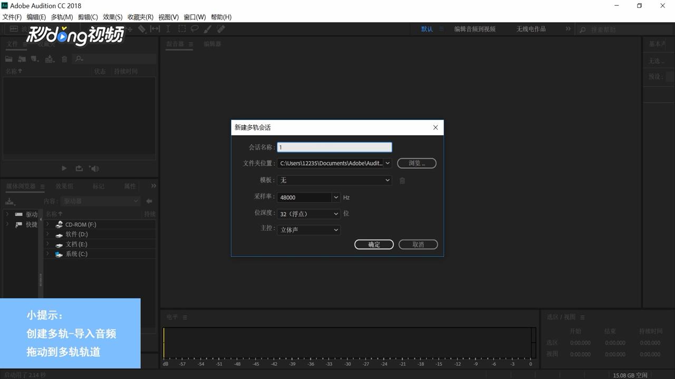
Task: Click the Open File folder icon
Action: click(9, 59)
